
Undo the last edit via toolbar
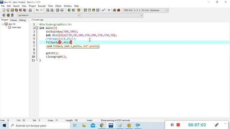[x=37, y=10]
